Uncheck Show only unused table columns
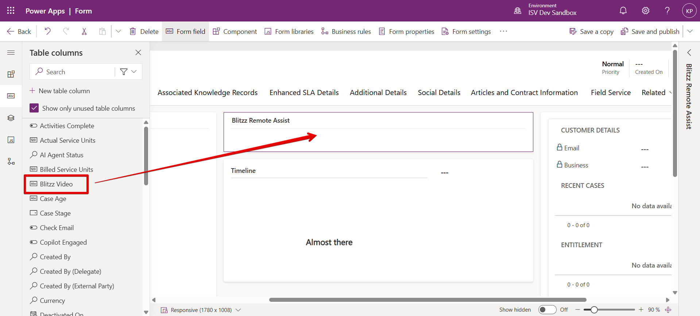 (34, 108)
